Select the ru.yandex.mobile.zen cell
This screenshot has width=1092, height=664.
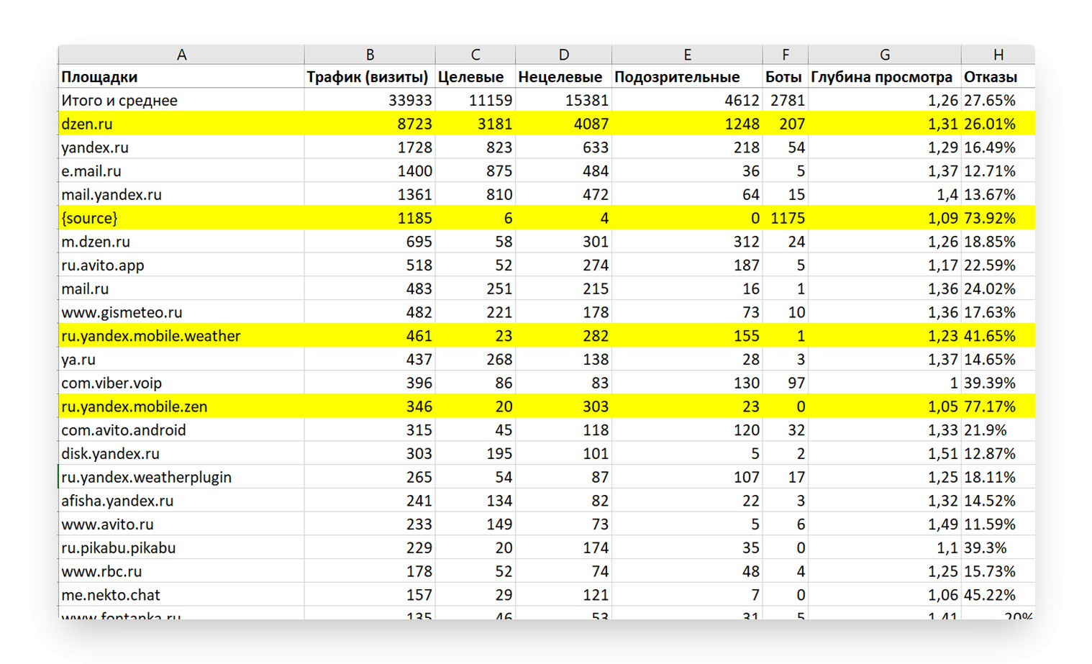[x=181, y=406]
